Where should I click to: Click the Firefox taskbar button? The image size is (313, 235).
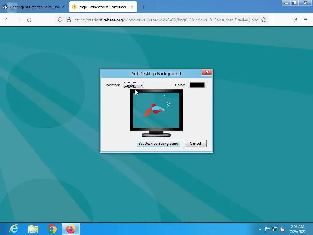71,229
